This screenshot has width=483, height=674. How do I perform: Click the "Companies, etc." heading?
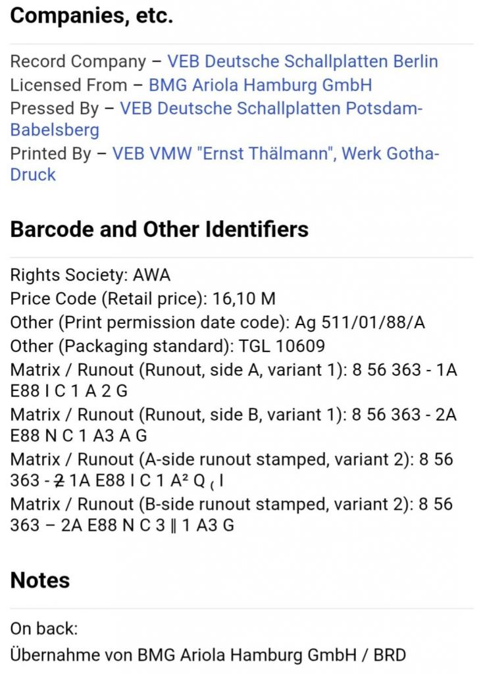(91, 16)
